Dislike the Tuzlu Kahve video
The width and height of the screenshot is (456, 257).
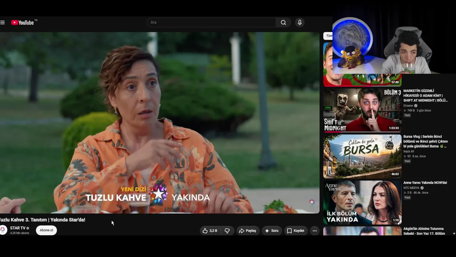pyautogui.click(x=227, y=231)
